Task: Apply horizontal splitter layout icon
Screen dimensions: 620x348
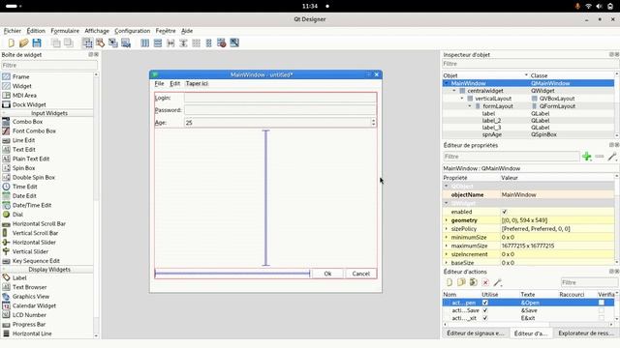Action: tap(170, 43)
